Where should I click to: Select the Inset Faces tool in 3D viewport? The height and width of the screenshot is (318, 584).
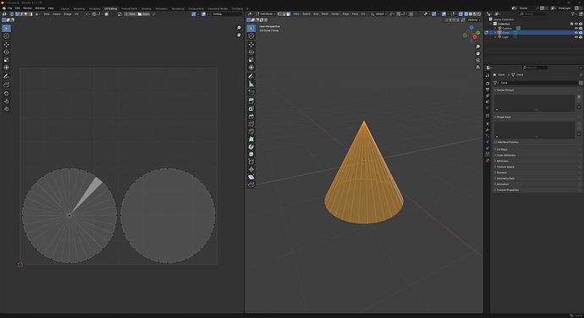click(x=251, y=109)
